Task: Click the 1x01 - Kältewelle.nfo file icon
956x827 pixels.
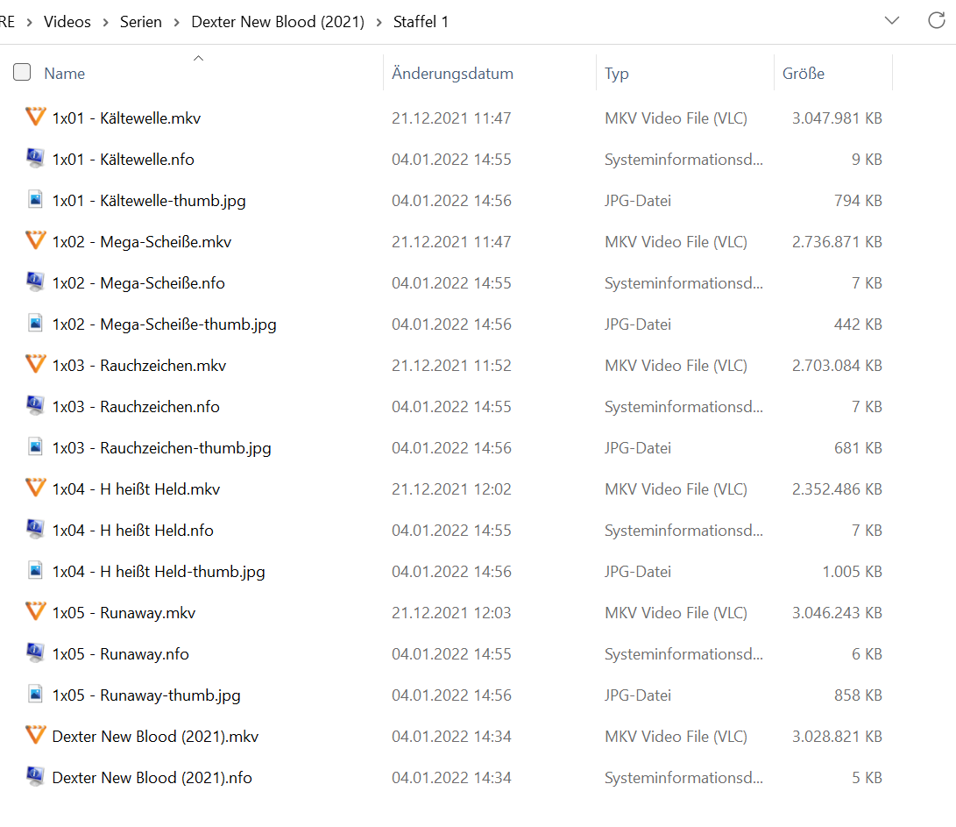Action: pyautogui.click(x=35, y=159)
